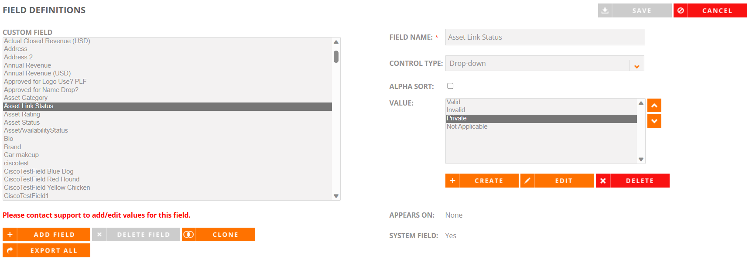Screen dimensions: 756x263
Task: Click the Clone overlapping circles icon
Action: [x=189, y=235]
